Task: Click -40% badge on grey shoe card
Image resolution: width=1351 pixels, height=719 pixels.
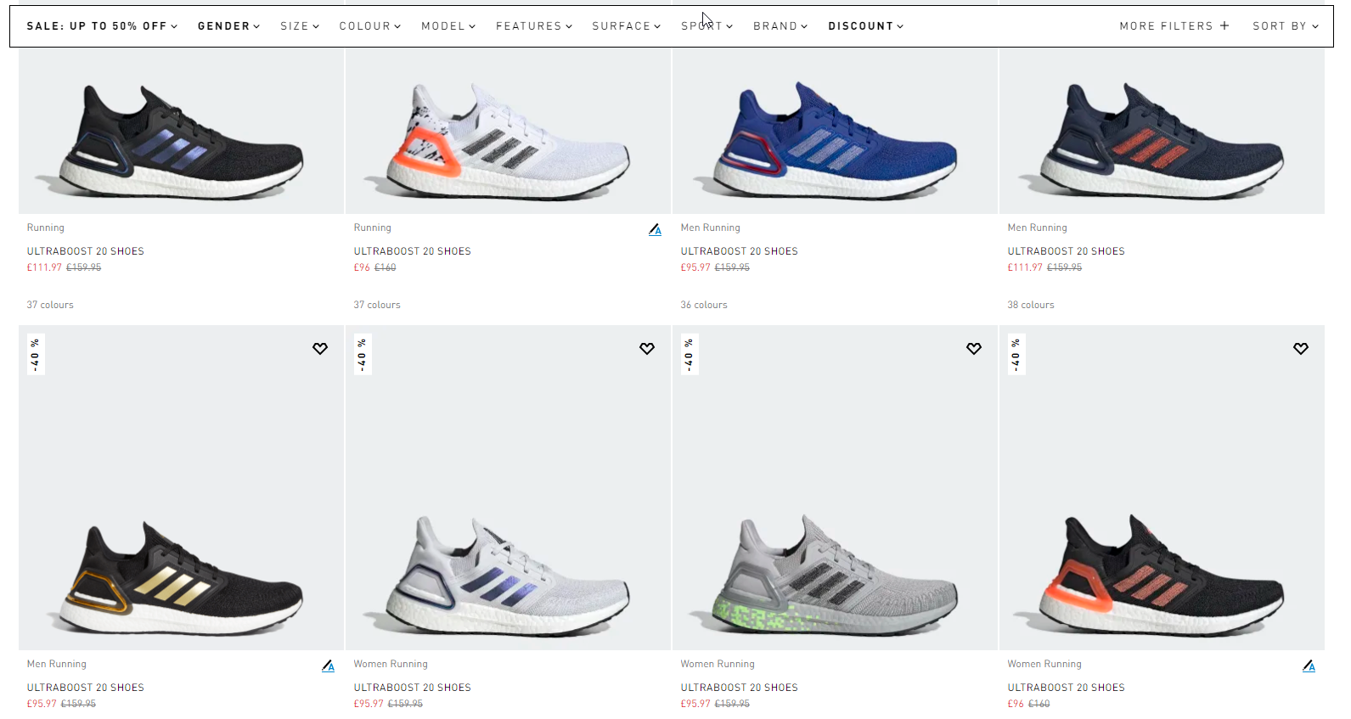Action: point(690,355)
